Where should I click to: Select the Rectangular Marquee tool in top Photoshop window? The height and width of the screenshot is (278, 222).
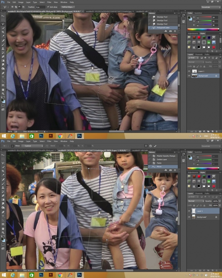point(3,20)
